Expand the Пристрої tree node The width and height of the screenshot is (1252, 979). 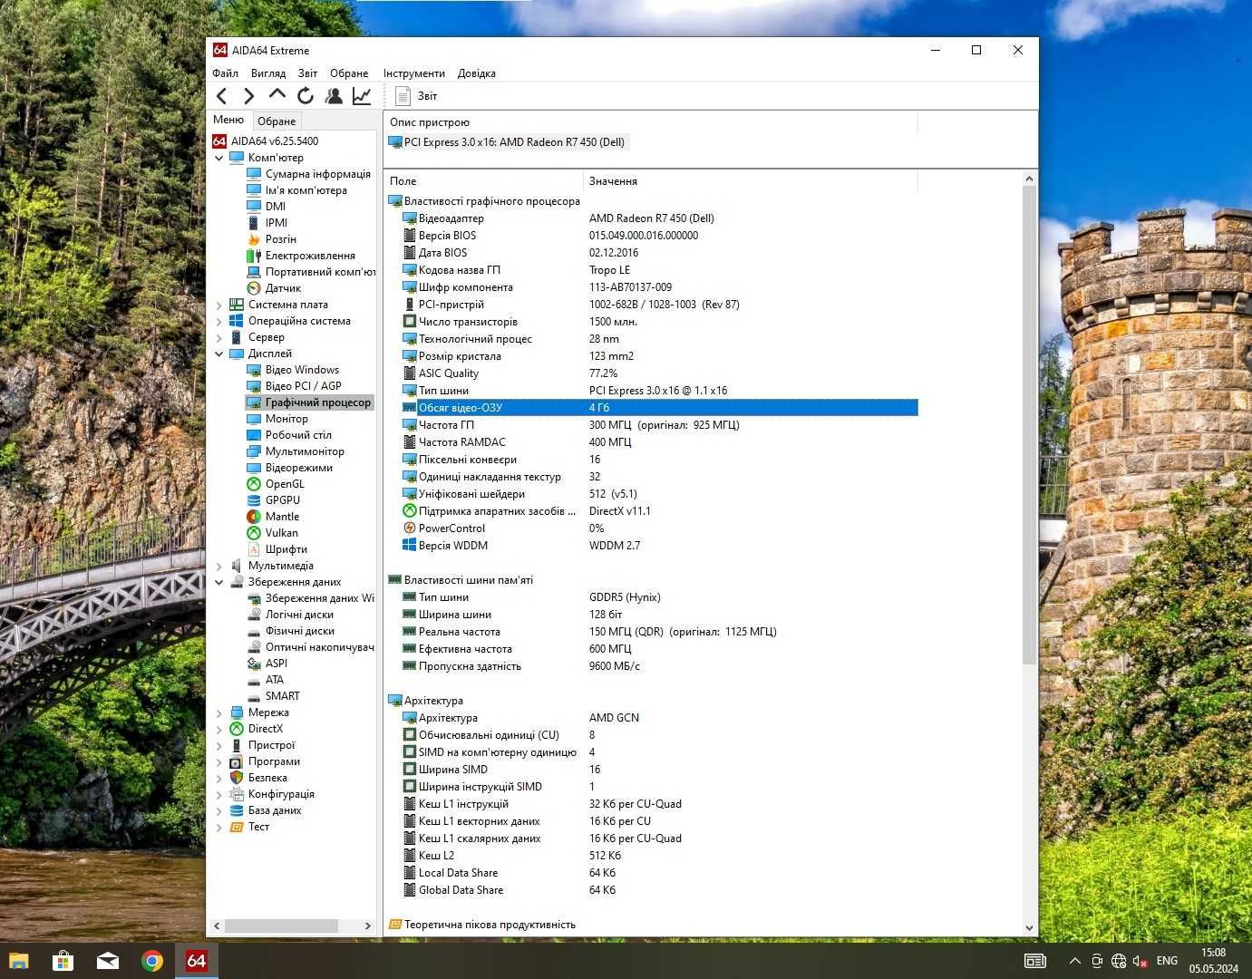point(219,745)
